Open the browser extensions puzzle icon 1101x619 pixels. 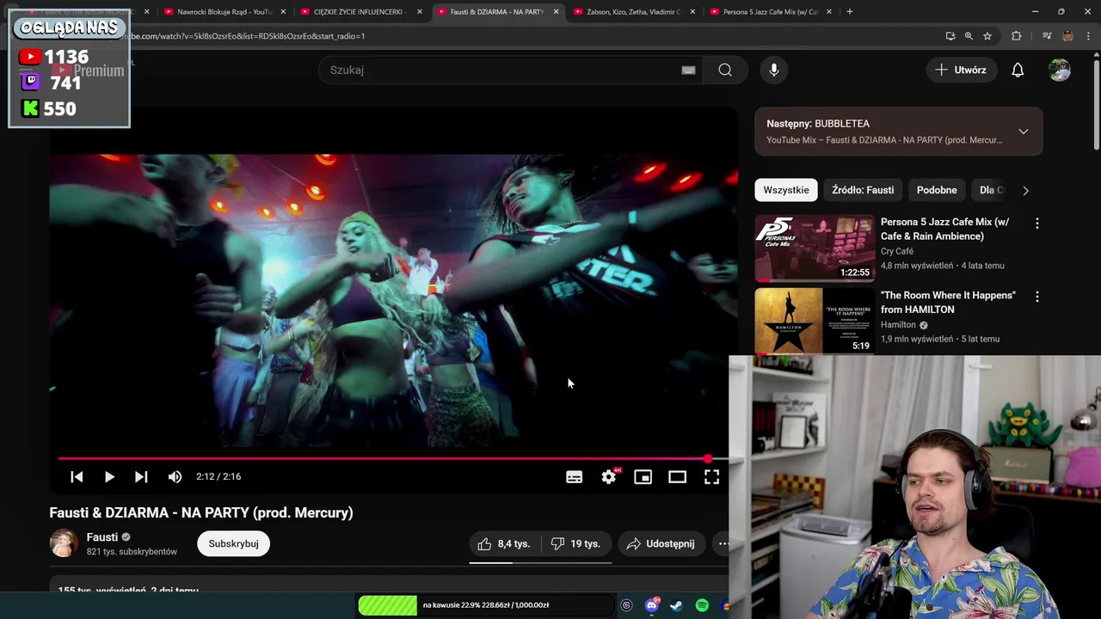click(1017, 36)
